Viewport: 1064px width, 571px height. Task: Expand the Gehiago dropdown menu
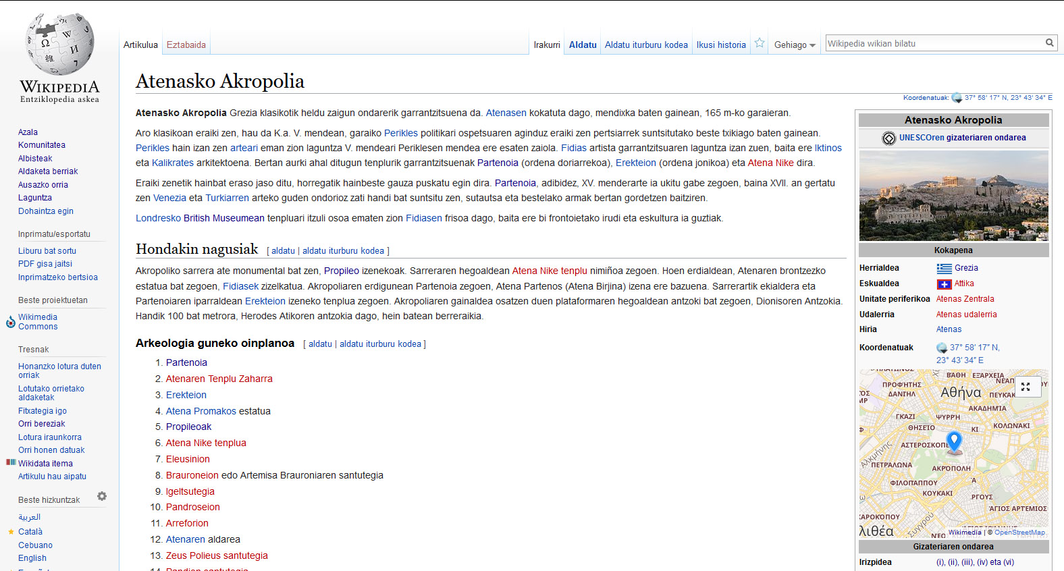795,45
